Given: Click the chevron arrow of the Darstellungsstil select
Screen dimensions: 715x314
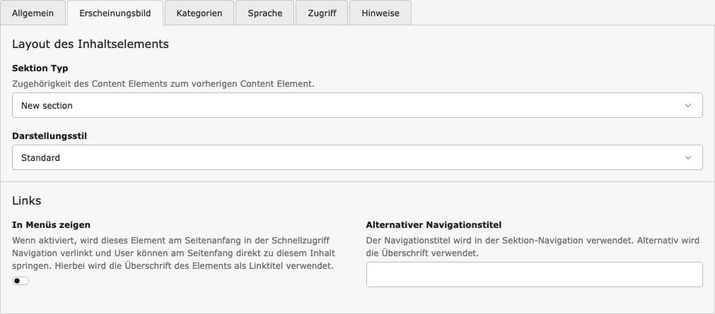Looking at the screenshot, I should coord(688,157).
